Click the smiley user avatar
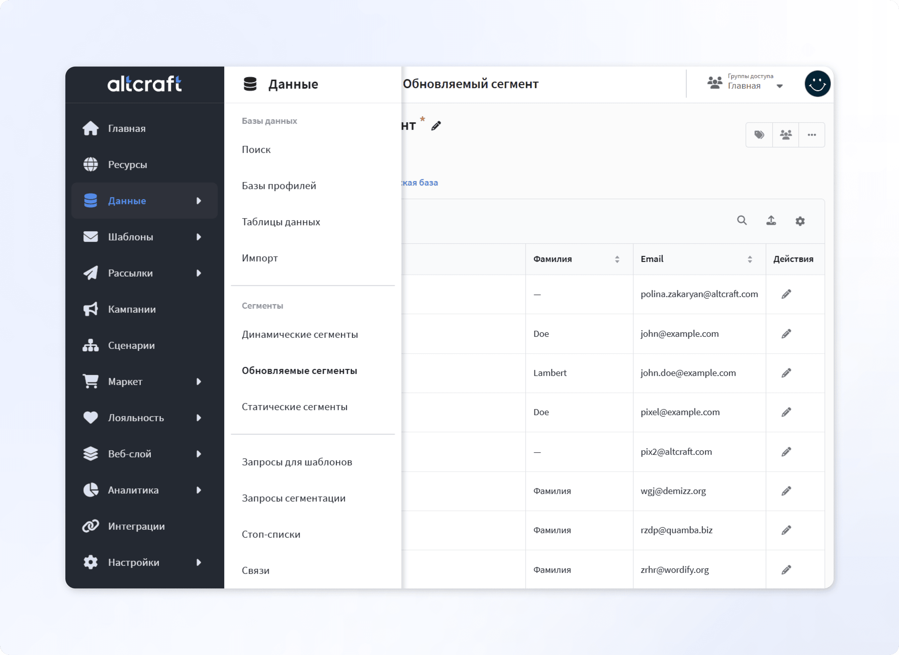899x655 pixels. click(x=817, y=84)
